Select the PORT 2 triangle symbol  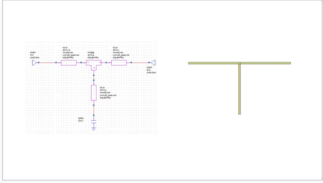pos(153,63)
